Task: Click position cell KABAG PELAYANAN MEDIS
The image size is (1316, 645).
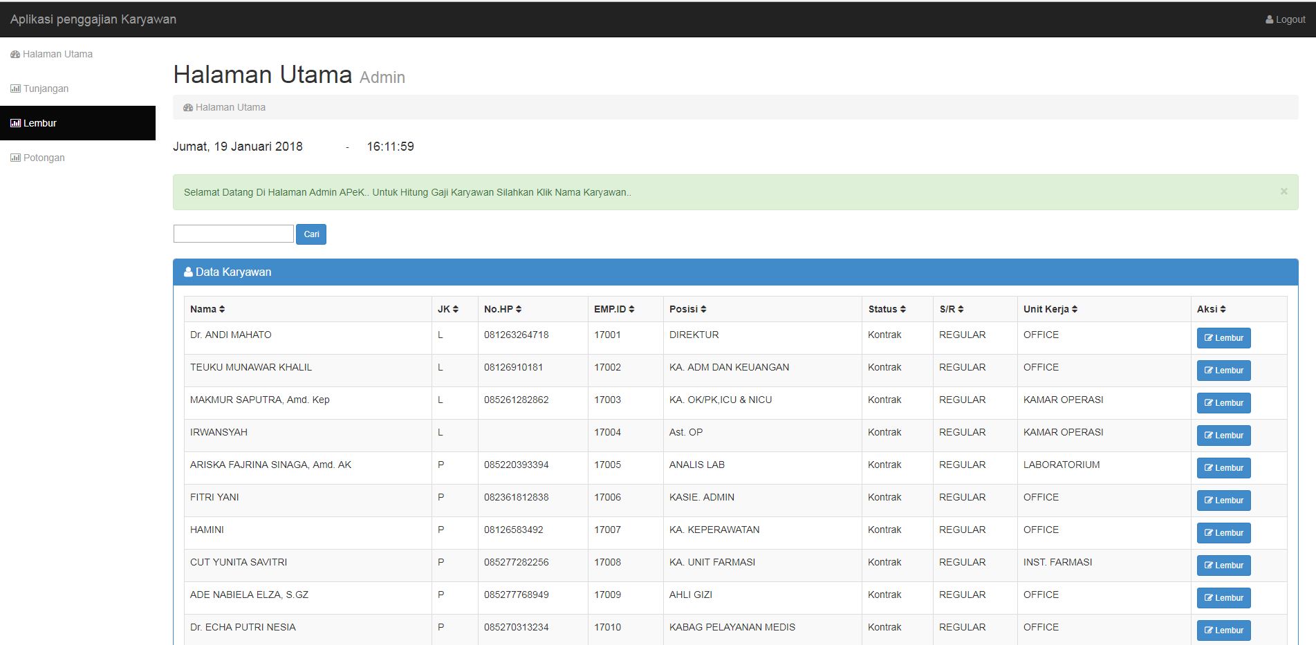Action: point(732,627)
